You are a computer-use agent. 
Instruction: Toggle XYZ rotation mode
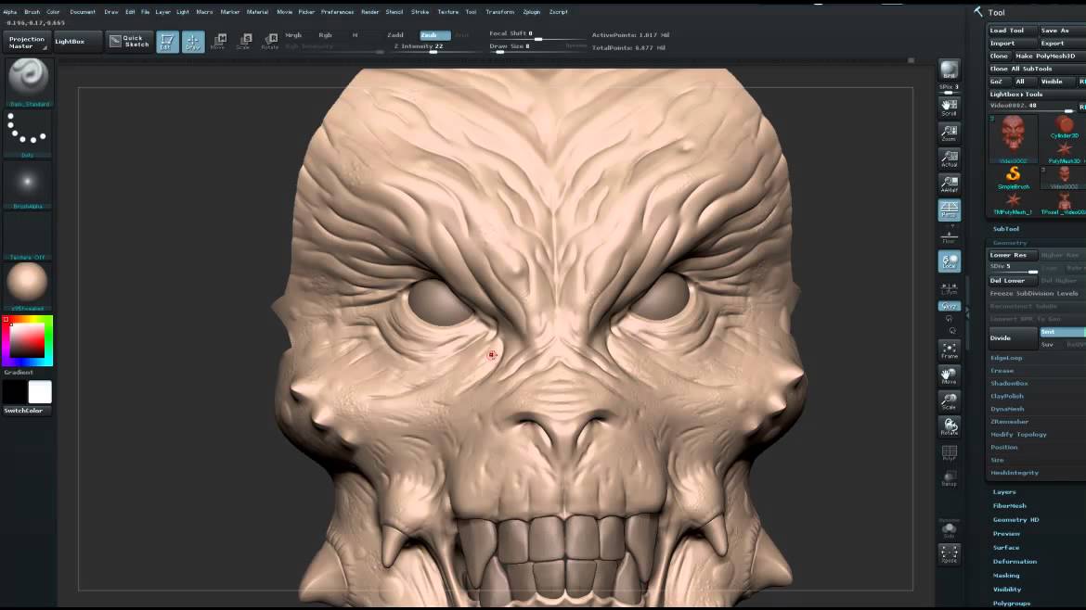coord(949,306)
